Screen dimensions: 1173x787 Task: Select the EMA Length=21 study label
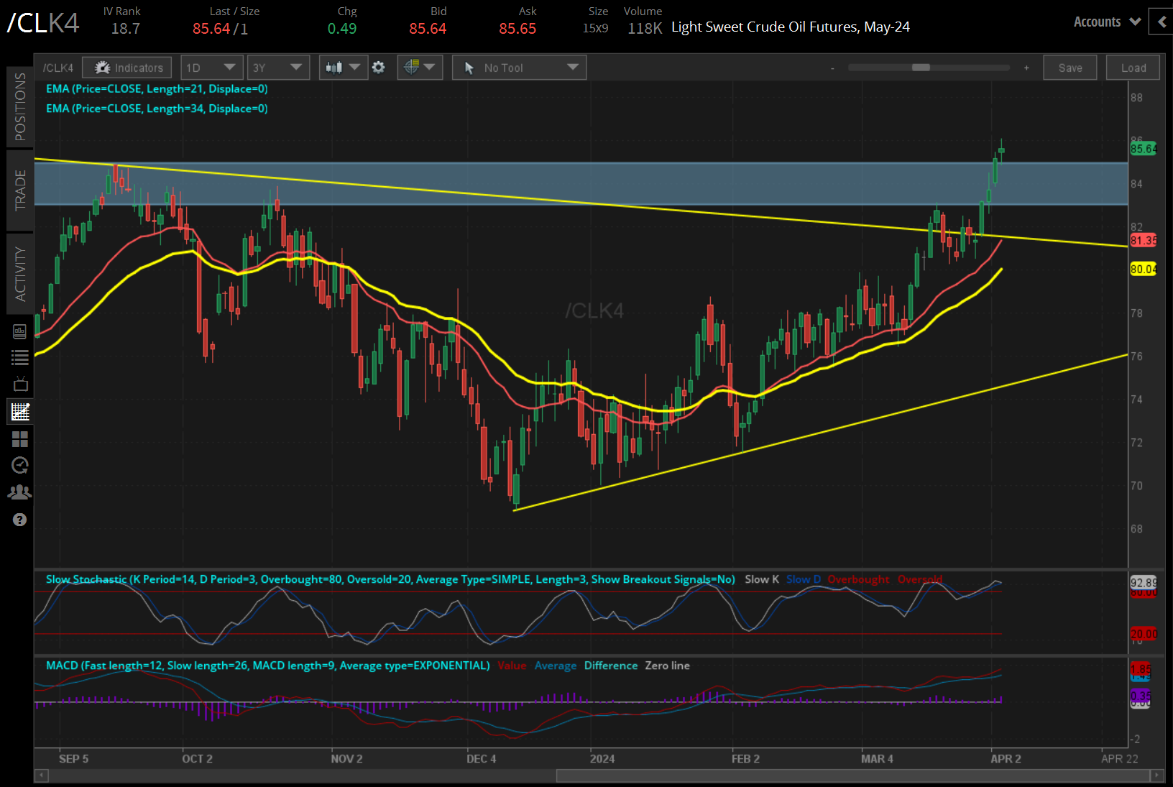[x=157, y=89]
